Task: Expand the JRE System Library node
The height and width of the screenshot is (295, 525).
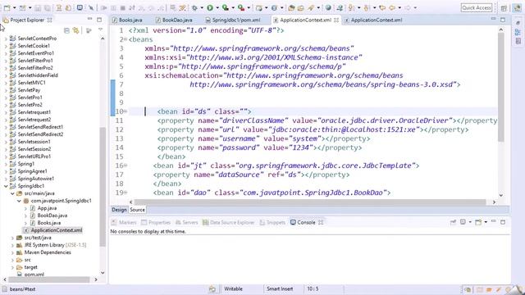Action: [x=12, y=245]
